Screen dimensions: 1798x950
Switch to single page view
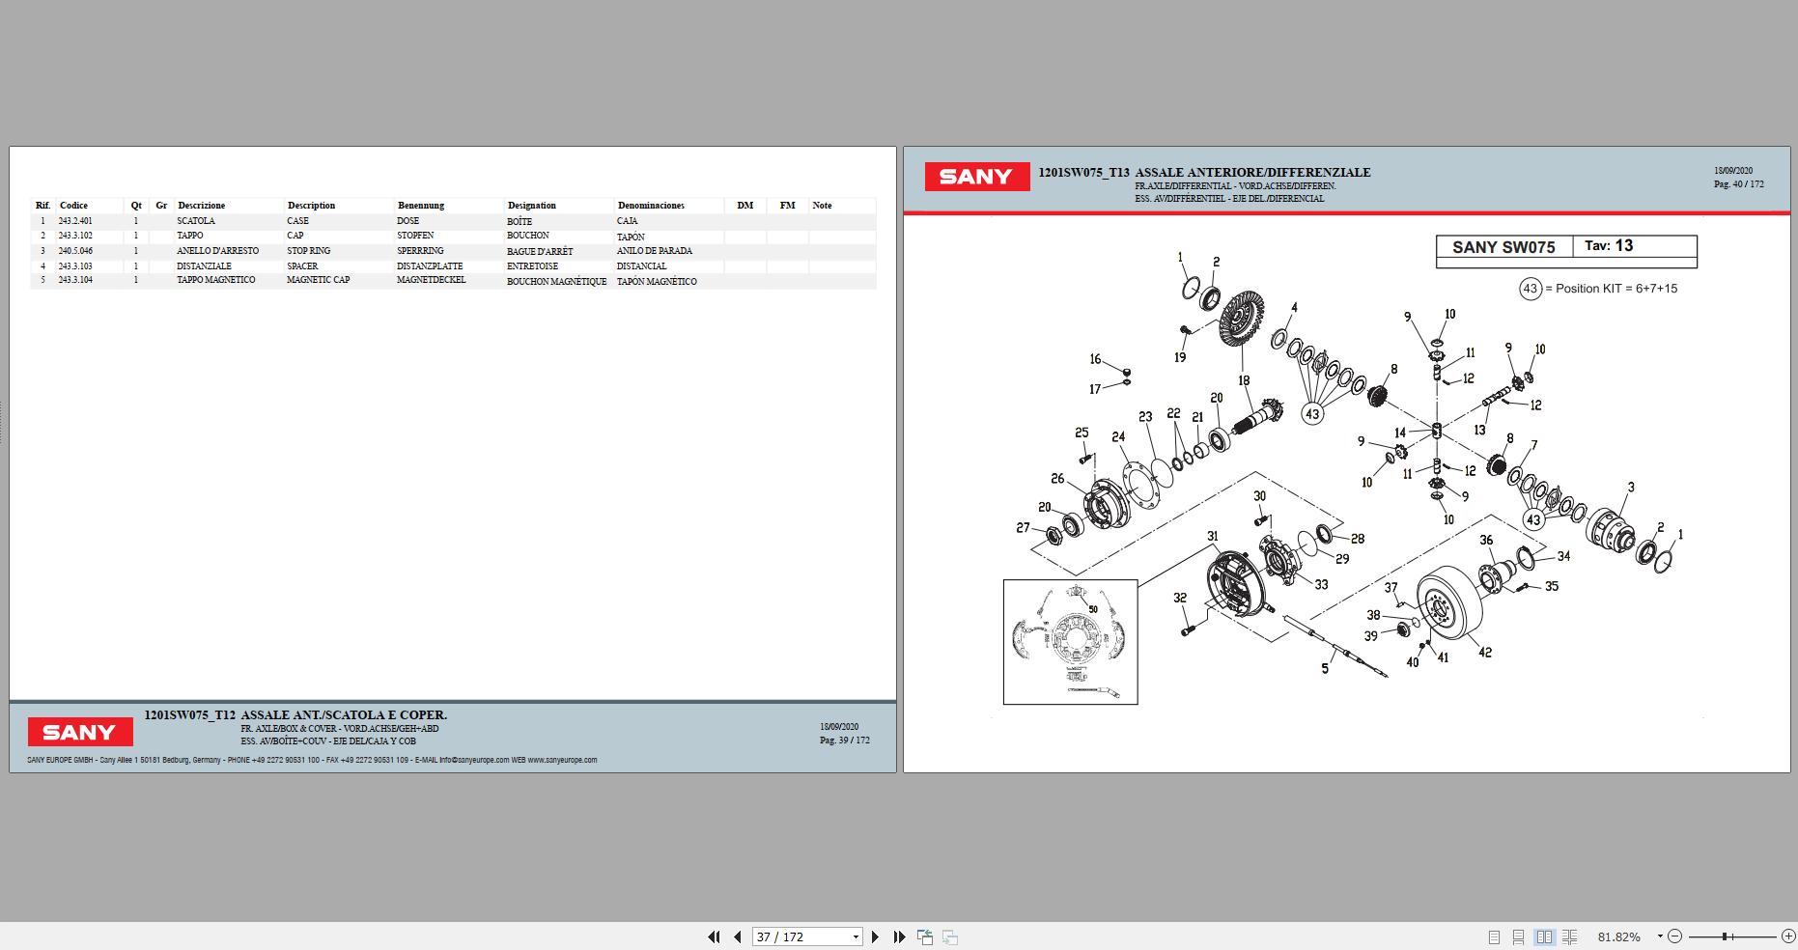pos(1494,936)
